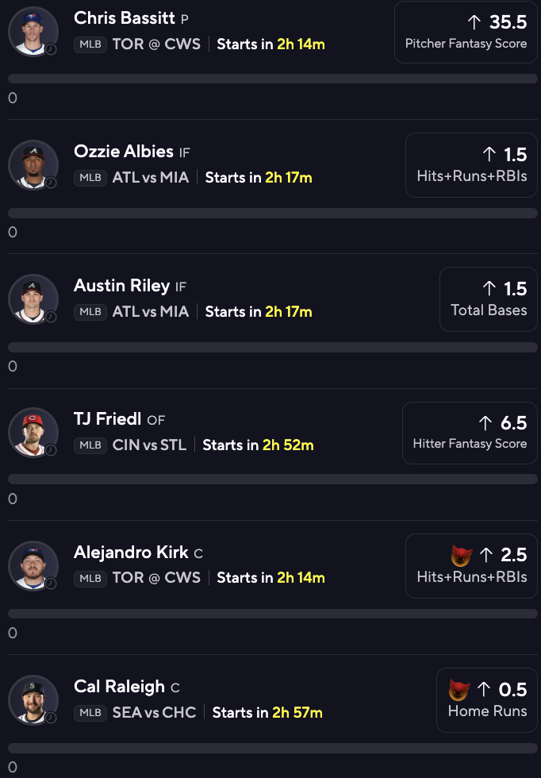Open Chris Bassitt's player name link

pos(125,17)
